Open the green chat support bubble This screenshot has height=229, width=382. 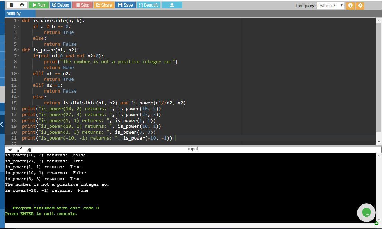click(x=366, y=212)
